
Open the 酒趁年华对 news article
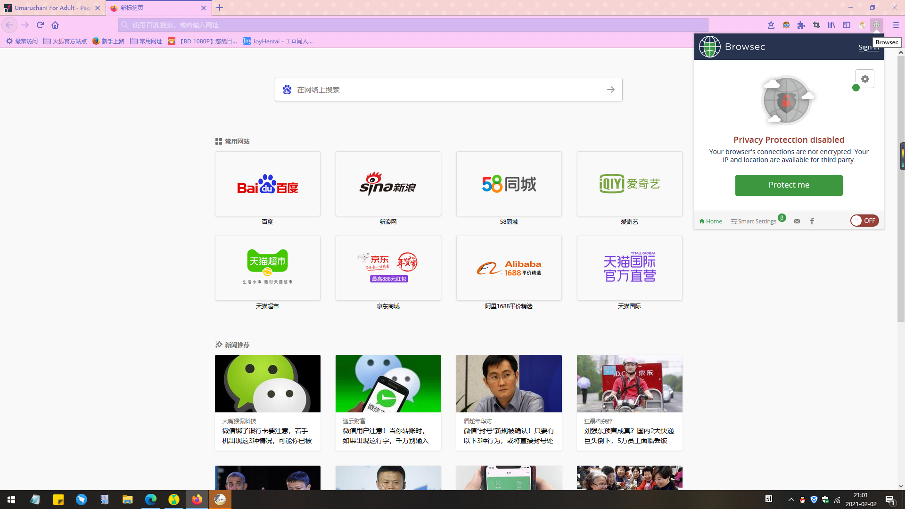509,402
